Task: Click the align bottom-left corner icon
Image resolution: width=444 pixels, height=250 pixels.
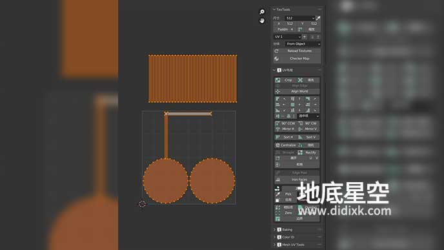Action: 277,110
